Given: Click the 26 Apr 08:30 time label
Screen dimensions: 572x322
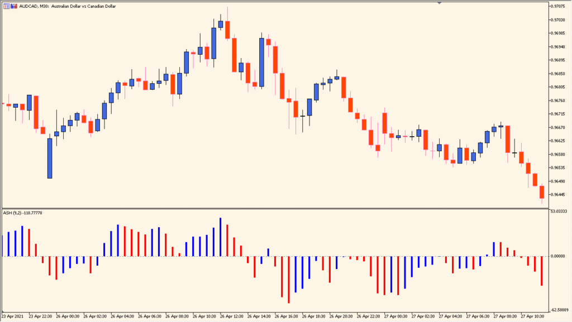Looking at the screenshot, I should (177, 316).
